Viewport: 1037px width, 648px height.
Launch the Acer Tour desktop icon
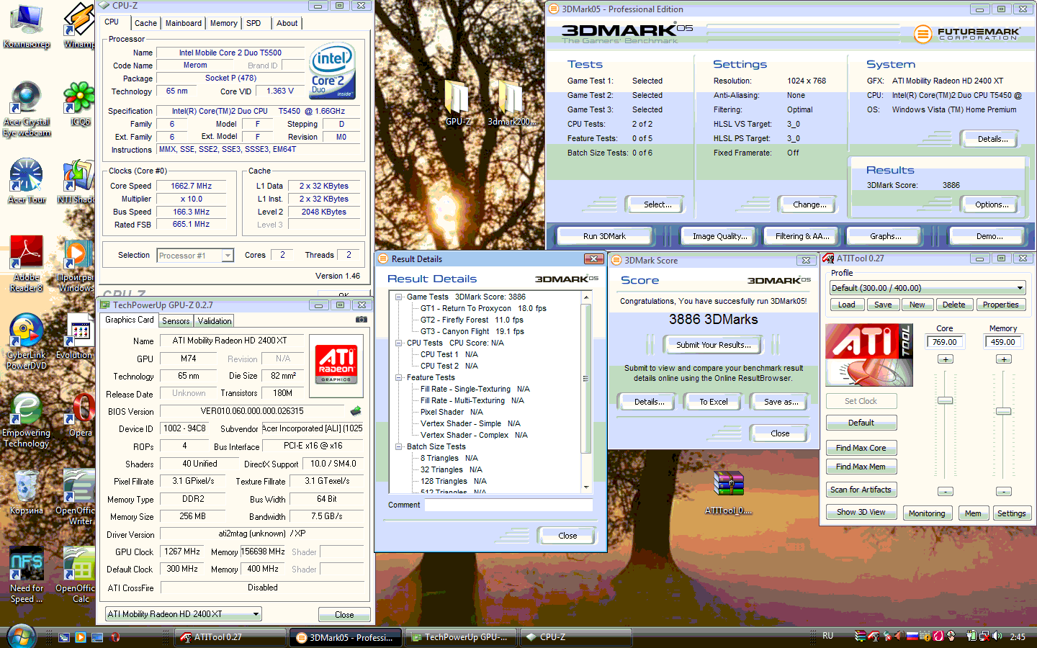[27, 181]
